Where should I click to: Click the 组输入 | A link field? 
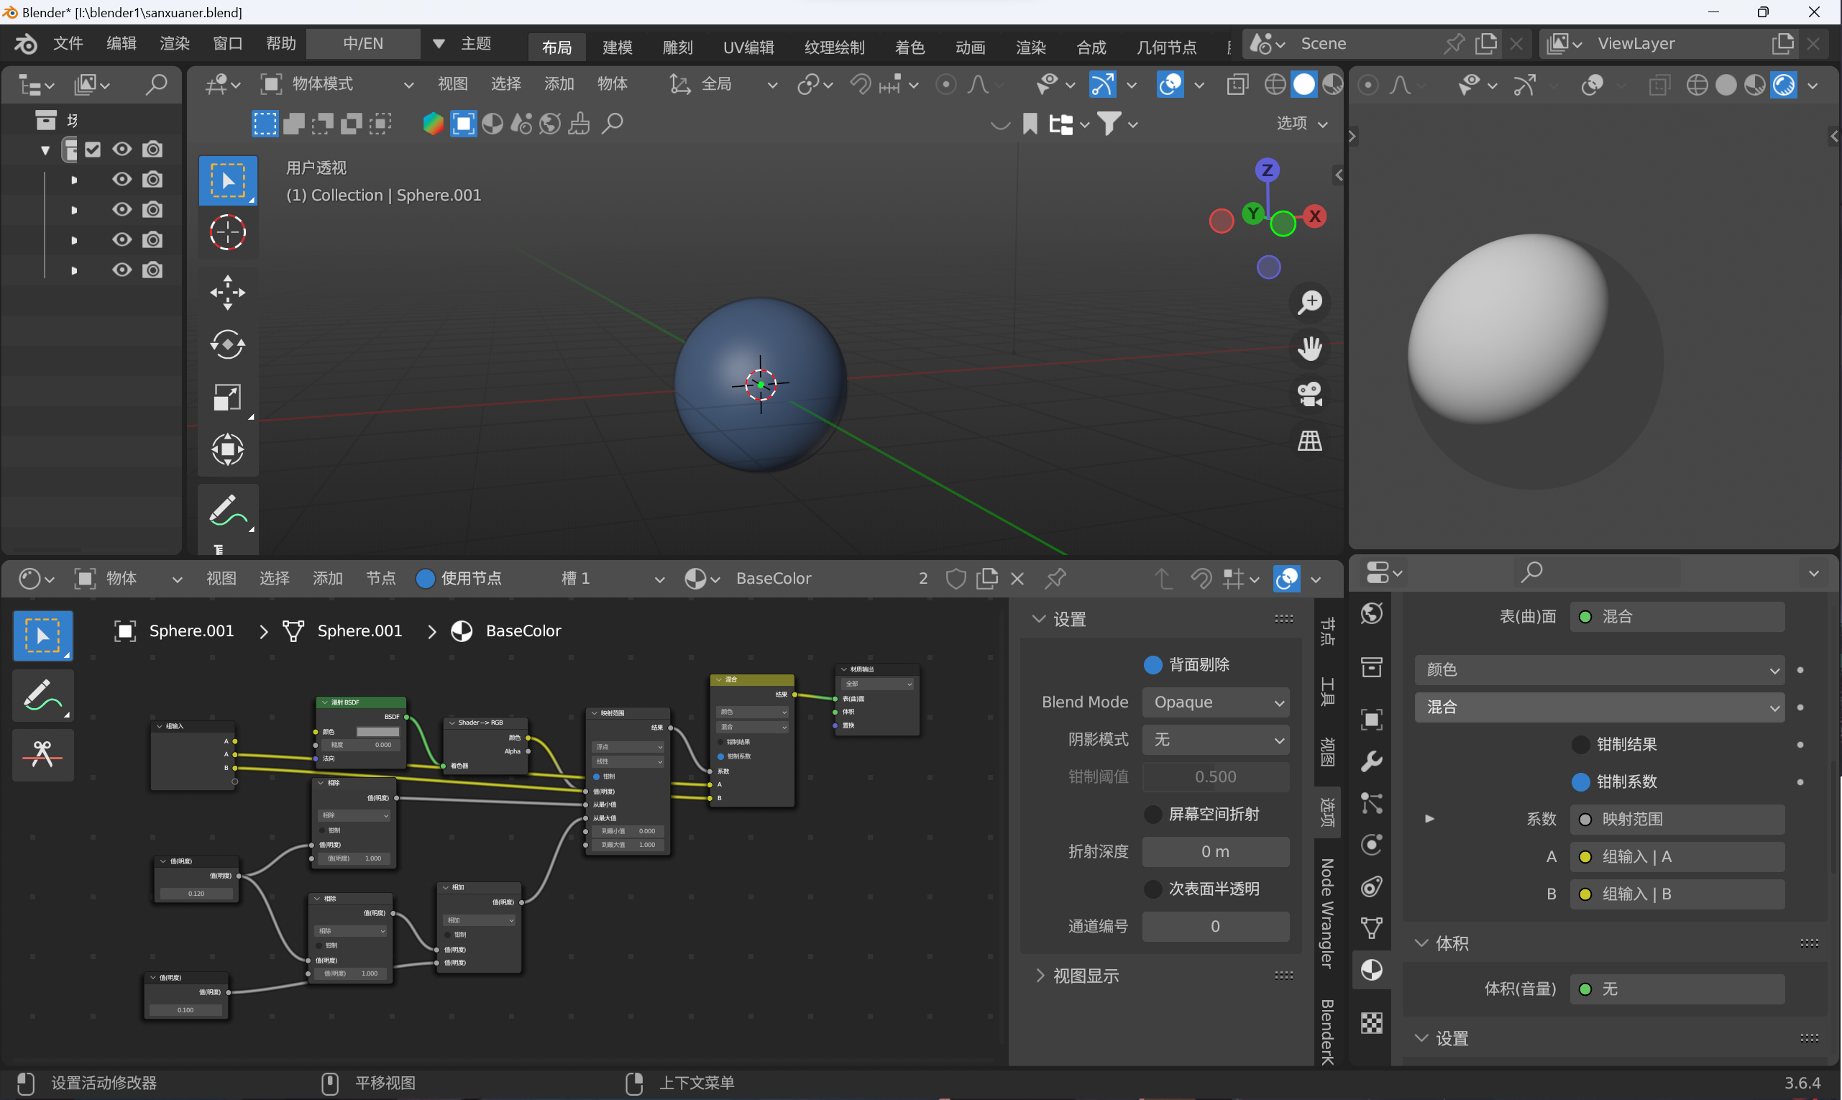coord(1677,856)
